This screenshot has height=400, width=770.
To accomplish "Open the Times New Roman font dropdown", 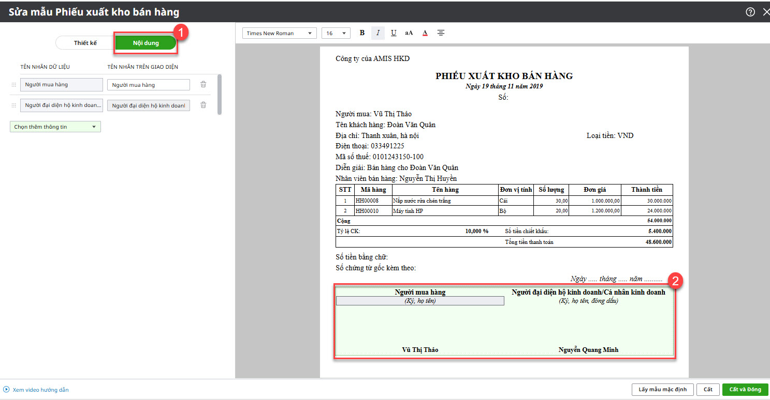I will (x=279, y=33).
